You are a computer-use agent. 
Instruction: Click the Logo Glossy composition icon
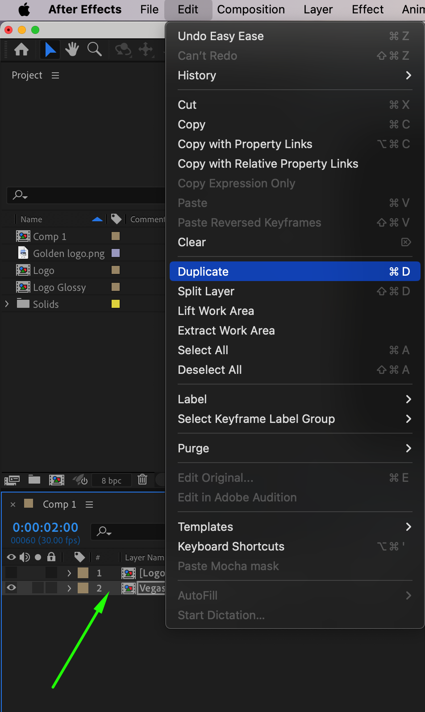23,287
